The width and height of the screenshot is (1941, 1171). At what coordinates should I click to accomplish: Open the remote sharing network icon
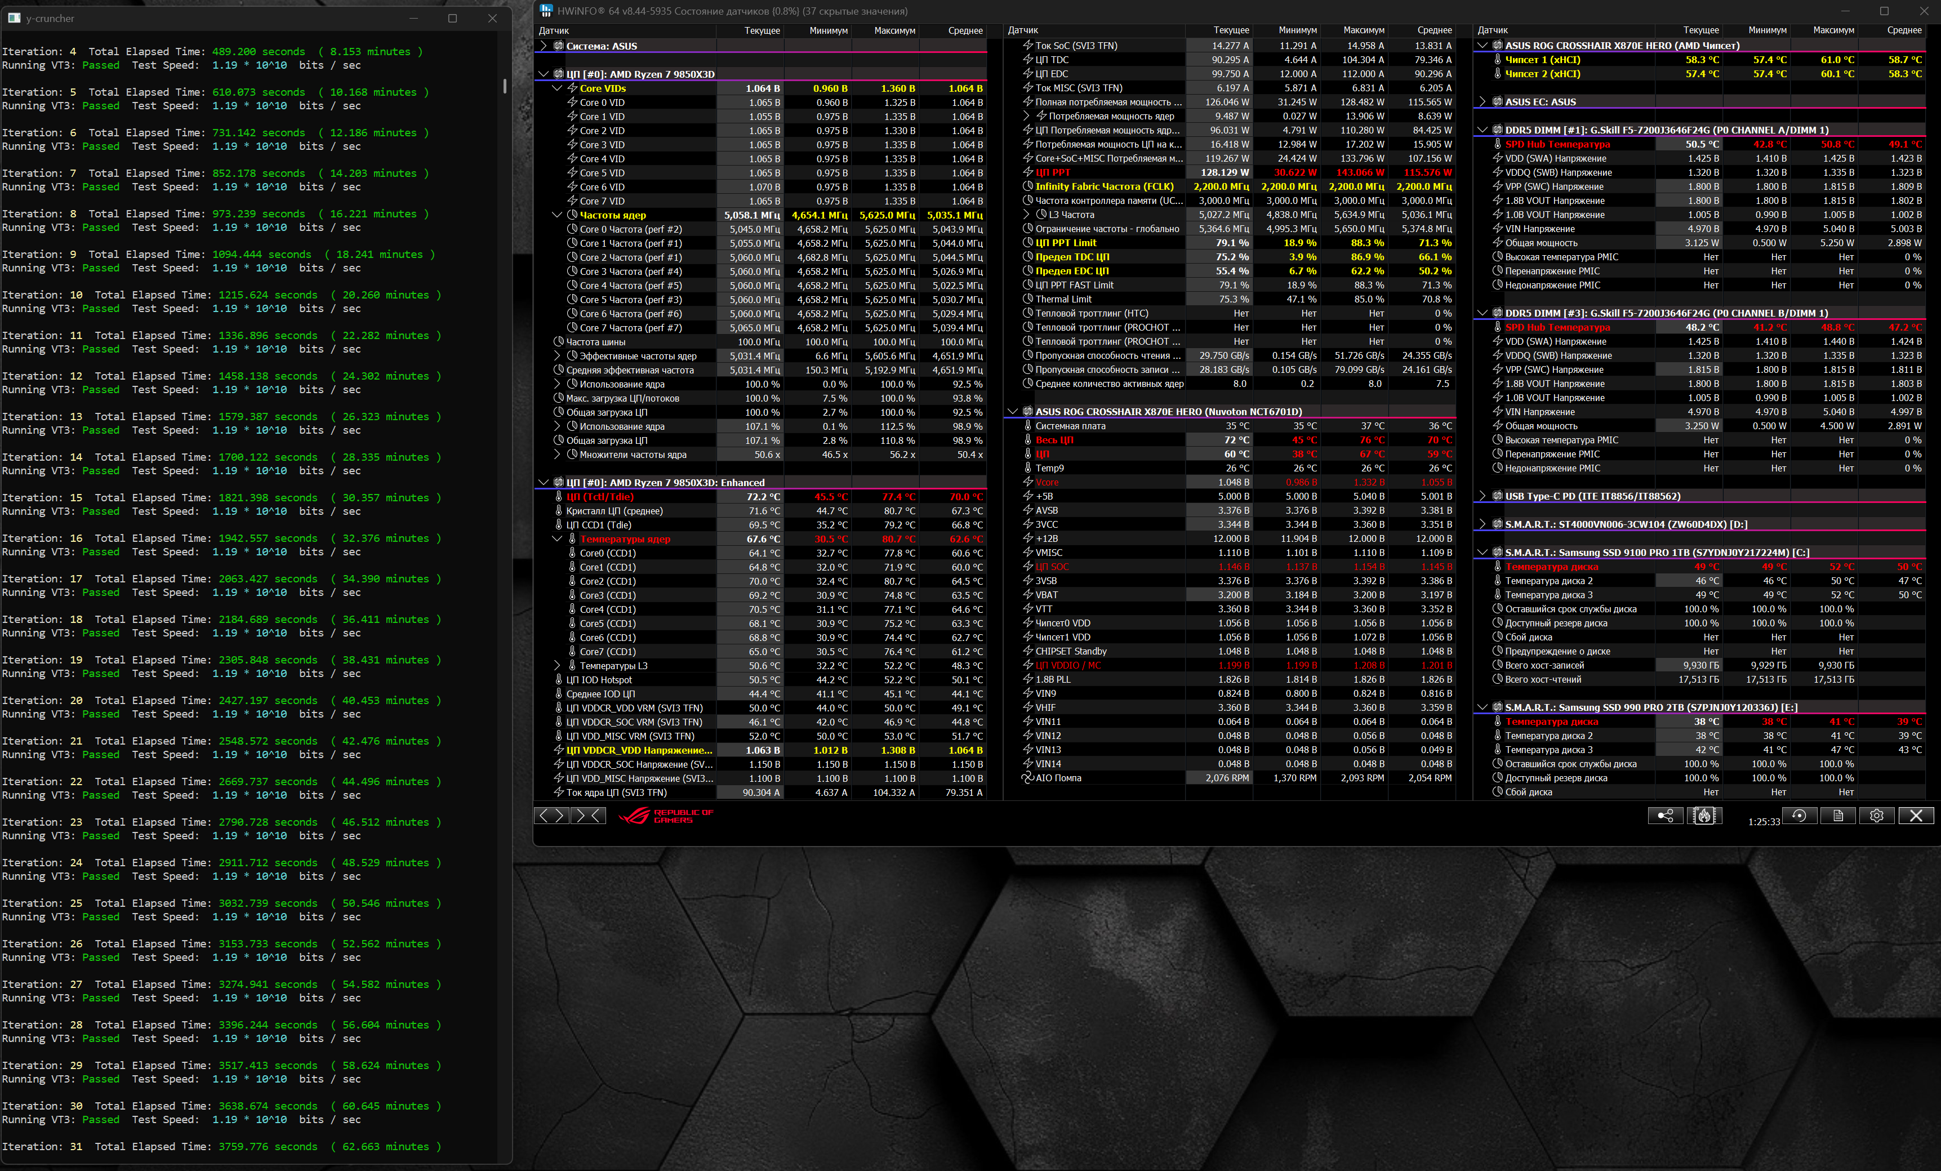coord(1666,816)
